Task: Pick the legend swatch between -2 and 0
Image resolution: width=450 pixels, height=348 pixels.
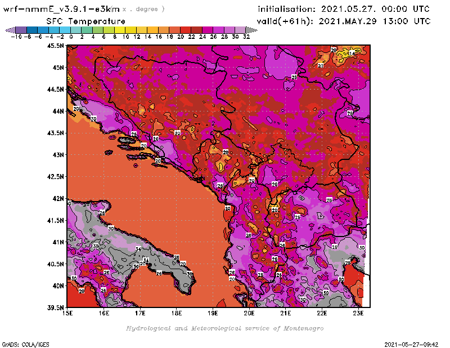Action: [x=65, y=30]
